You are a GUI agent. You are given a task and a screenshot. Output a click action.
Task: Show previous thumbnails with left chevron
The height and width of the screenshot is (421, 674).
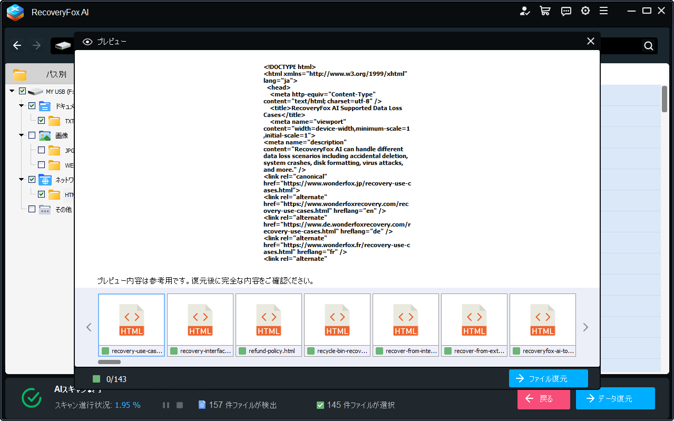(x=89, y=327)
